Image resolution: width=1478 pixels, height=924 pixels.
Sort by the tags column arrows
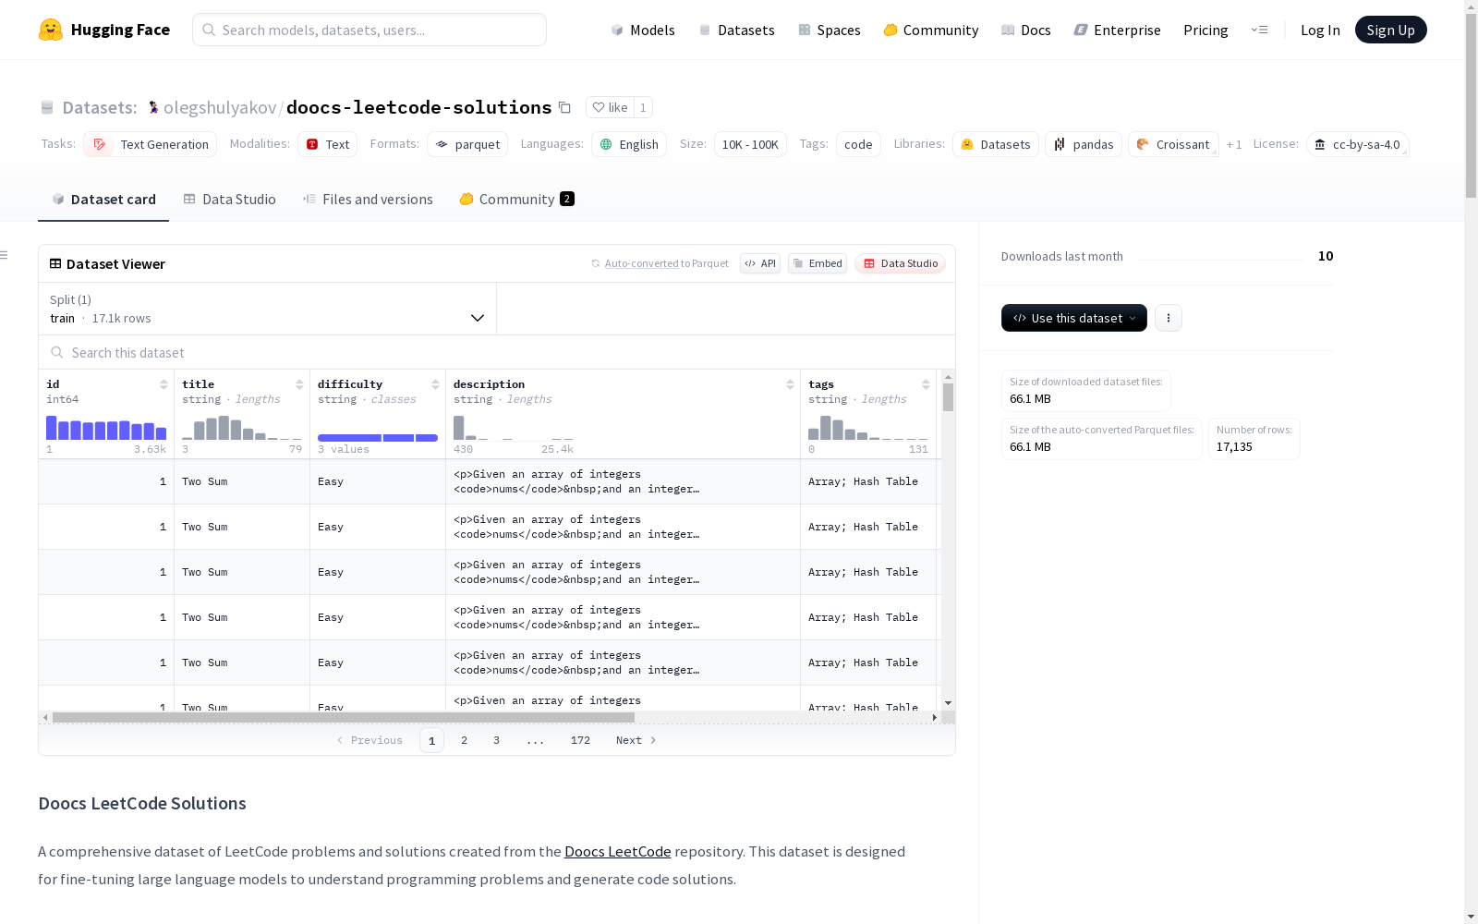(x=926, y=384)
